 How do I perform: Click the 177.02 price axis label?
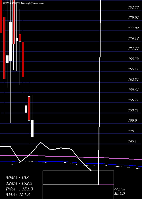[133, 28]
